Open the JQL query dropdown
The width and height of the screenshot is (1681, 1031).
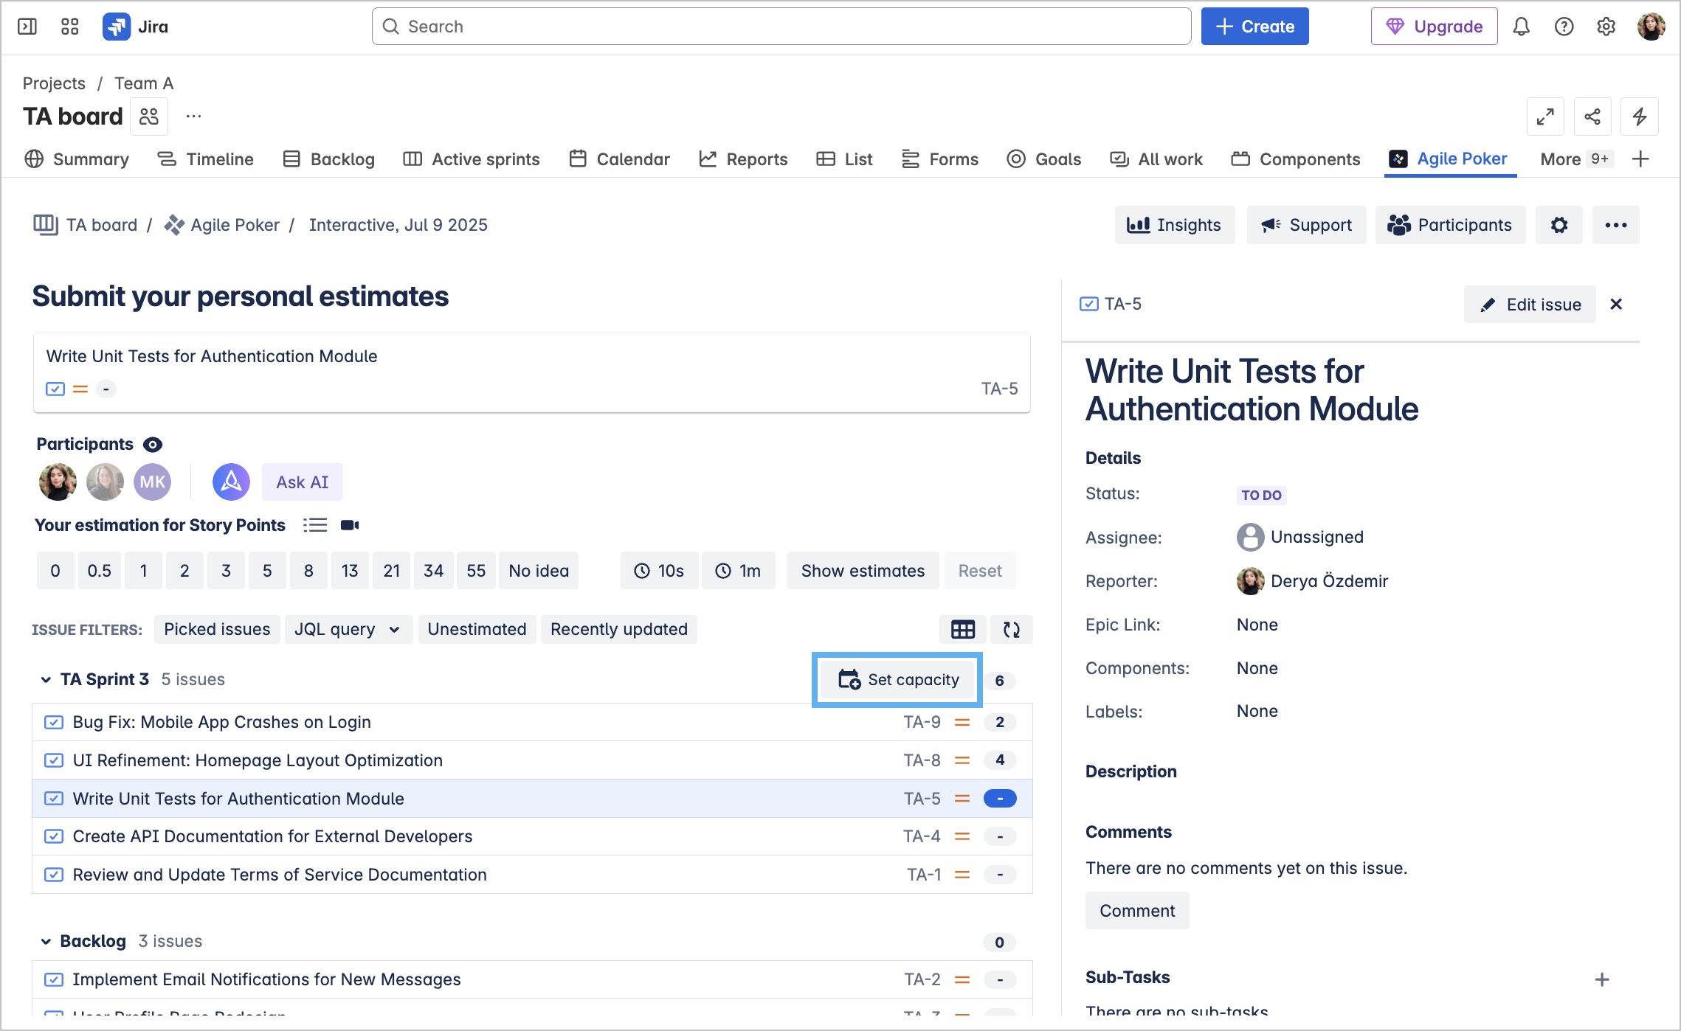348,629
